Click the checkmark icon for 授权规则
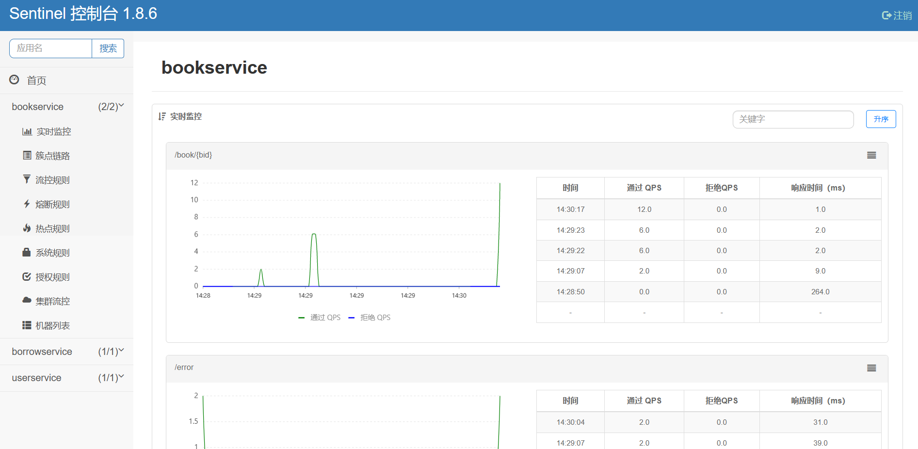 (27, 276)
